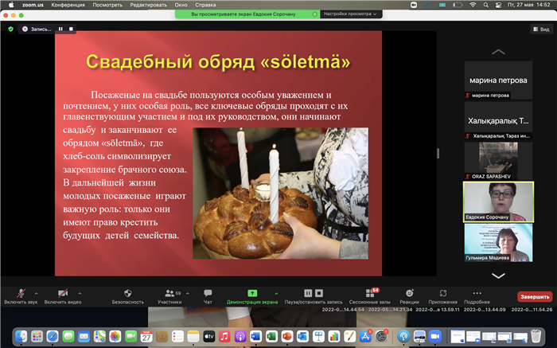
Task: Open the Реакции reactions menu
Action: (409, 295)
